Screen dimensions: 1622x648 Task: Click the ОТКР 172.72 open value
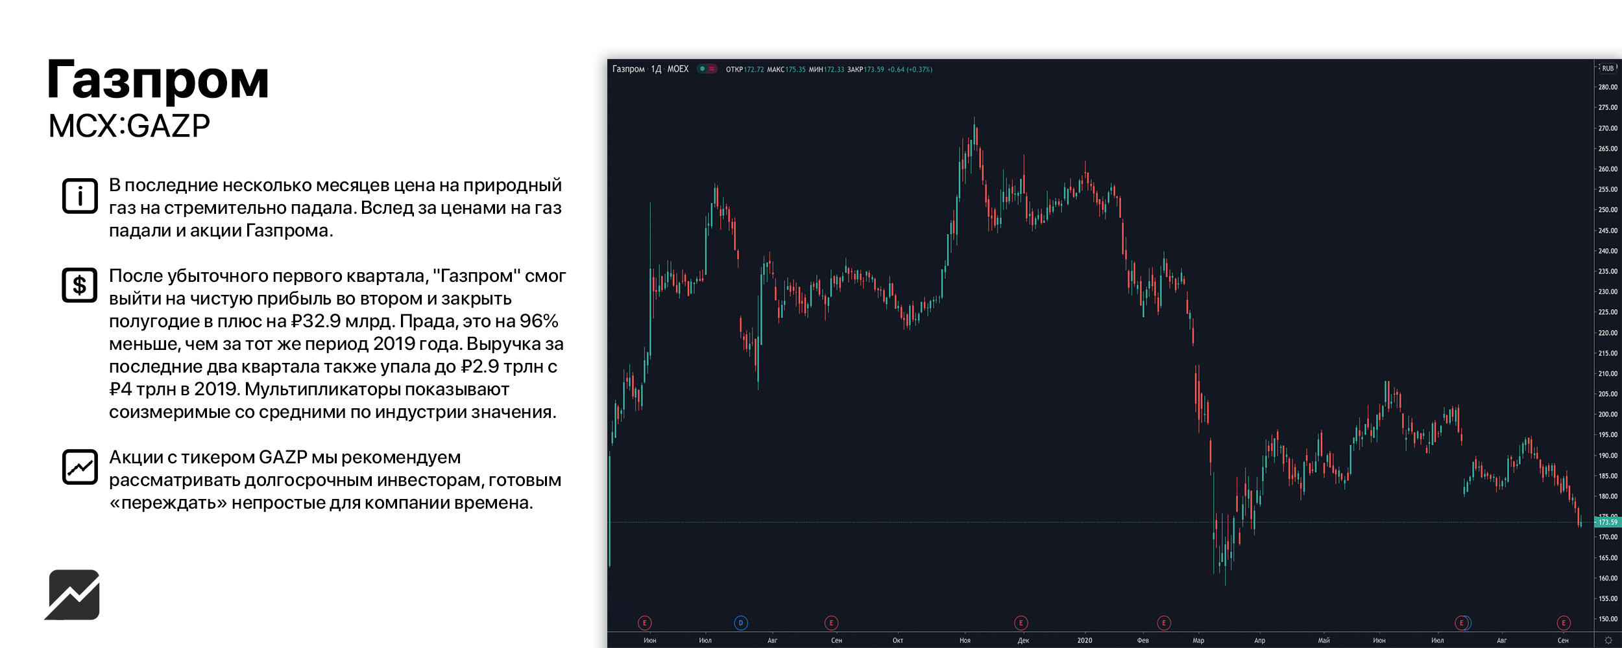(745, 69)
